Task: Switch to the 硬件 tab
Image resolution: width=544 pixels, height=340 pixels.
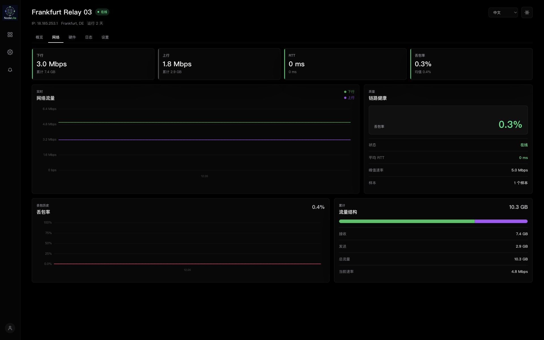Action: point(72,37)
